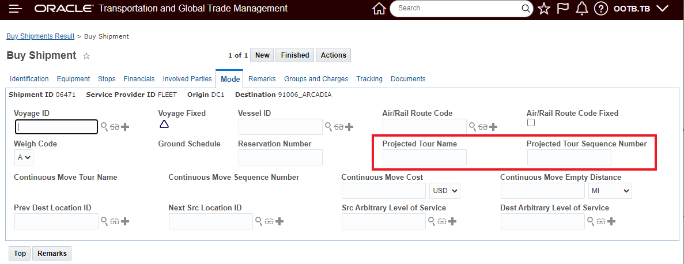684x264 pixels.
Task: Open the Help question mark icon
Action: (601, 9)
